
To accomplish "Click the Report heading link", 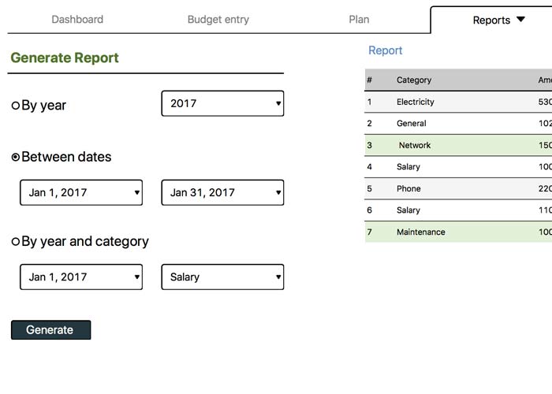I will pos(385,50).
